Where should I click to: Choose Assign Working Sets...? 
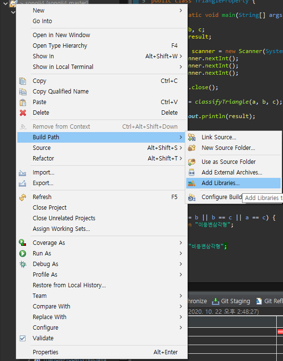tap(102, 229)
